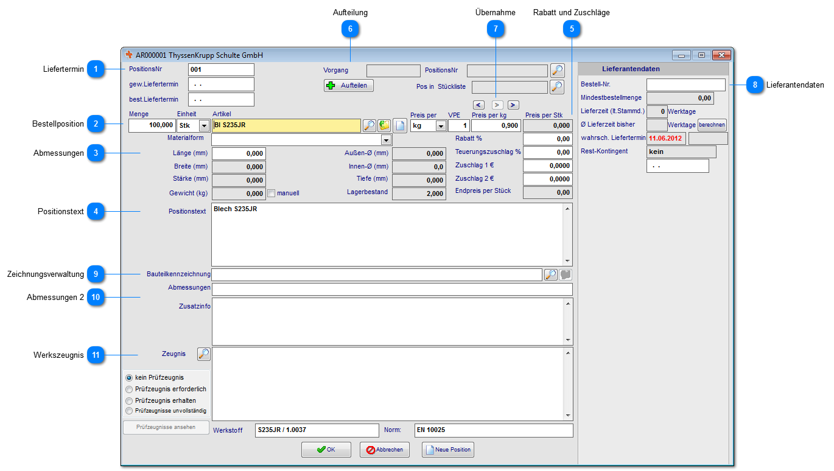Screen dimensions: 834x471
Task: Click the orange app icon in the title bar
Action: click(128, 55)
